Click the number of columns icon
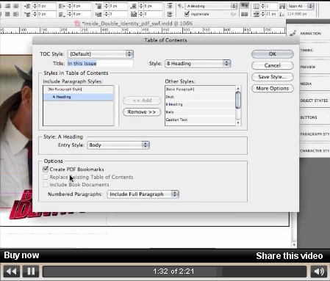The width and height of the screenshot is (330, 281). [256, 6]
